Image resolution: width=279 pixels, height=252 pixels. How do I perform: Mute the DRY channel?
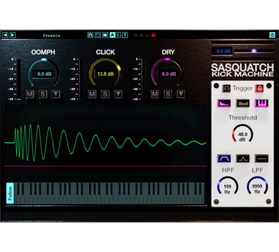coord(155,94)
